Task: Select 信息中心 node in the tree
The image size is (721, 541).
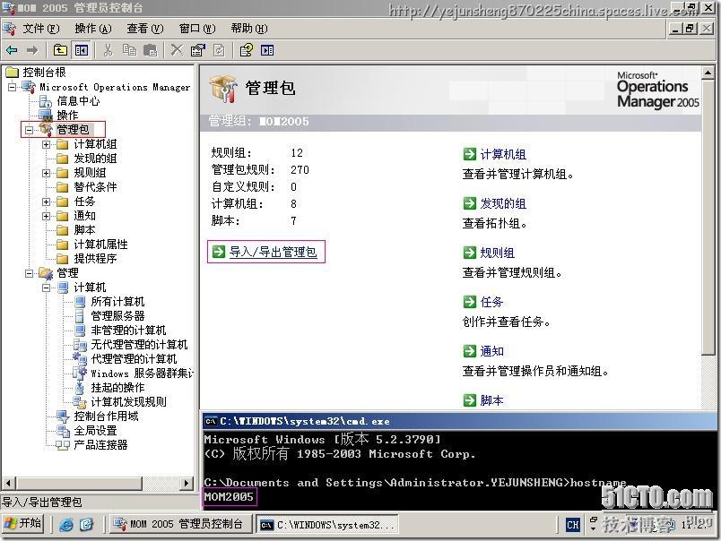Action: [x=78, y=100]
